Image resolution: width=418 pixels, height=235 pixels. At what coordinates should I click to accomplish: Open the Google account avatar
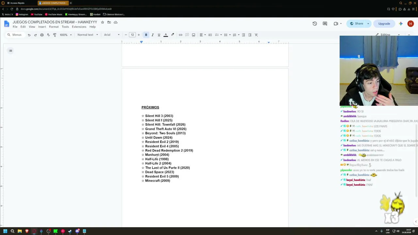411,23
